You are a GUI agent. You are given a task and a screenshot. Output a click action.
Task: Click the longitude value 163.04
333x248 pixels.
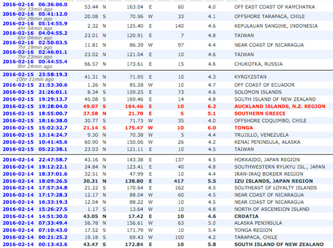click(x=135, y=7)
